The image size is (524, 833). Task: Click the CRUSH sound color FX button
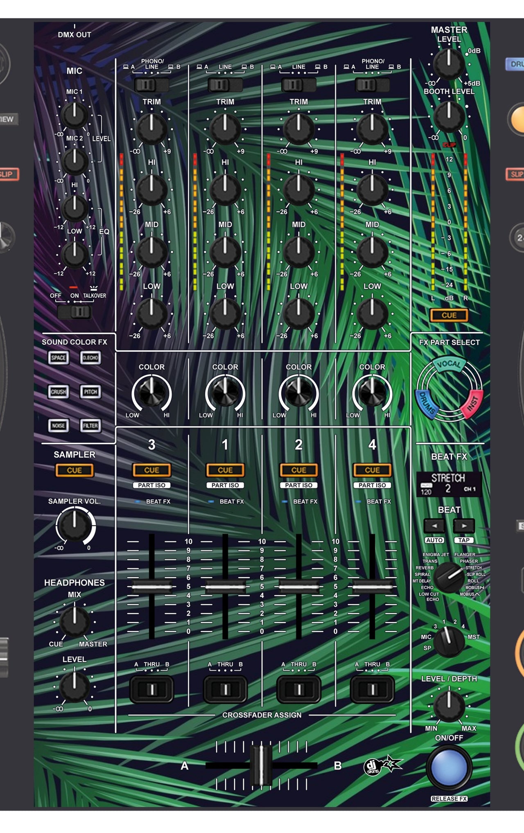point(58,392)
